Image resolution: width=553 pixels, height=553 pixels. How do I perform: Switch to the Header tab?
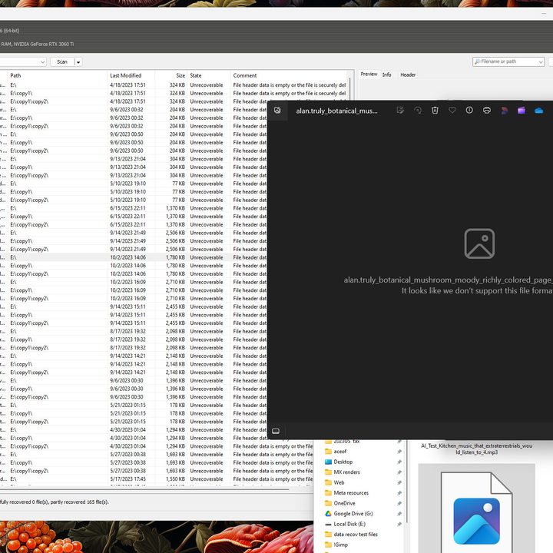(x=408, y=75)
